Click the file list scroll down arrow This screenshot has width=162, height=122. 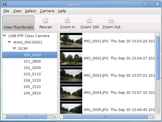158,112
